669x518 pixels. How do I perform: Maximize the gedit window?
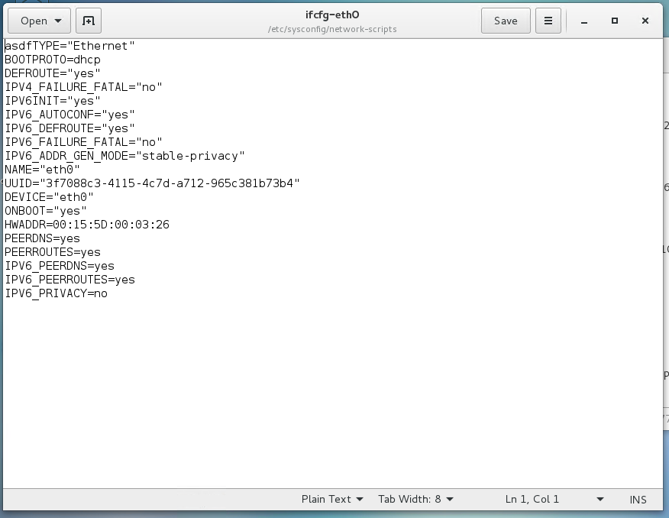615,21
